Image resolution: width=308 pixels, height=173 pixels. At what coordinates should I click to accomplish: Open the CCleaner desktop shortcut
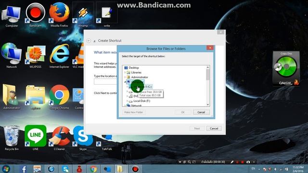point(59,138)
